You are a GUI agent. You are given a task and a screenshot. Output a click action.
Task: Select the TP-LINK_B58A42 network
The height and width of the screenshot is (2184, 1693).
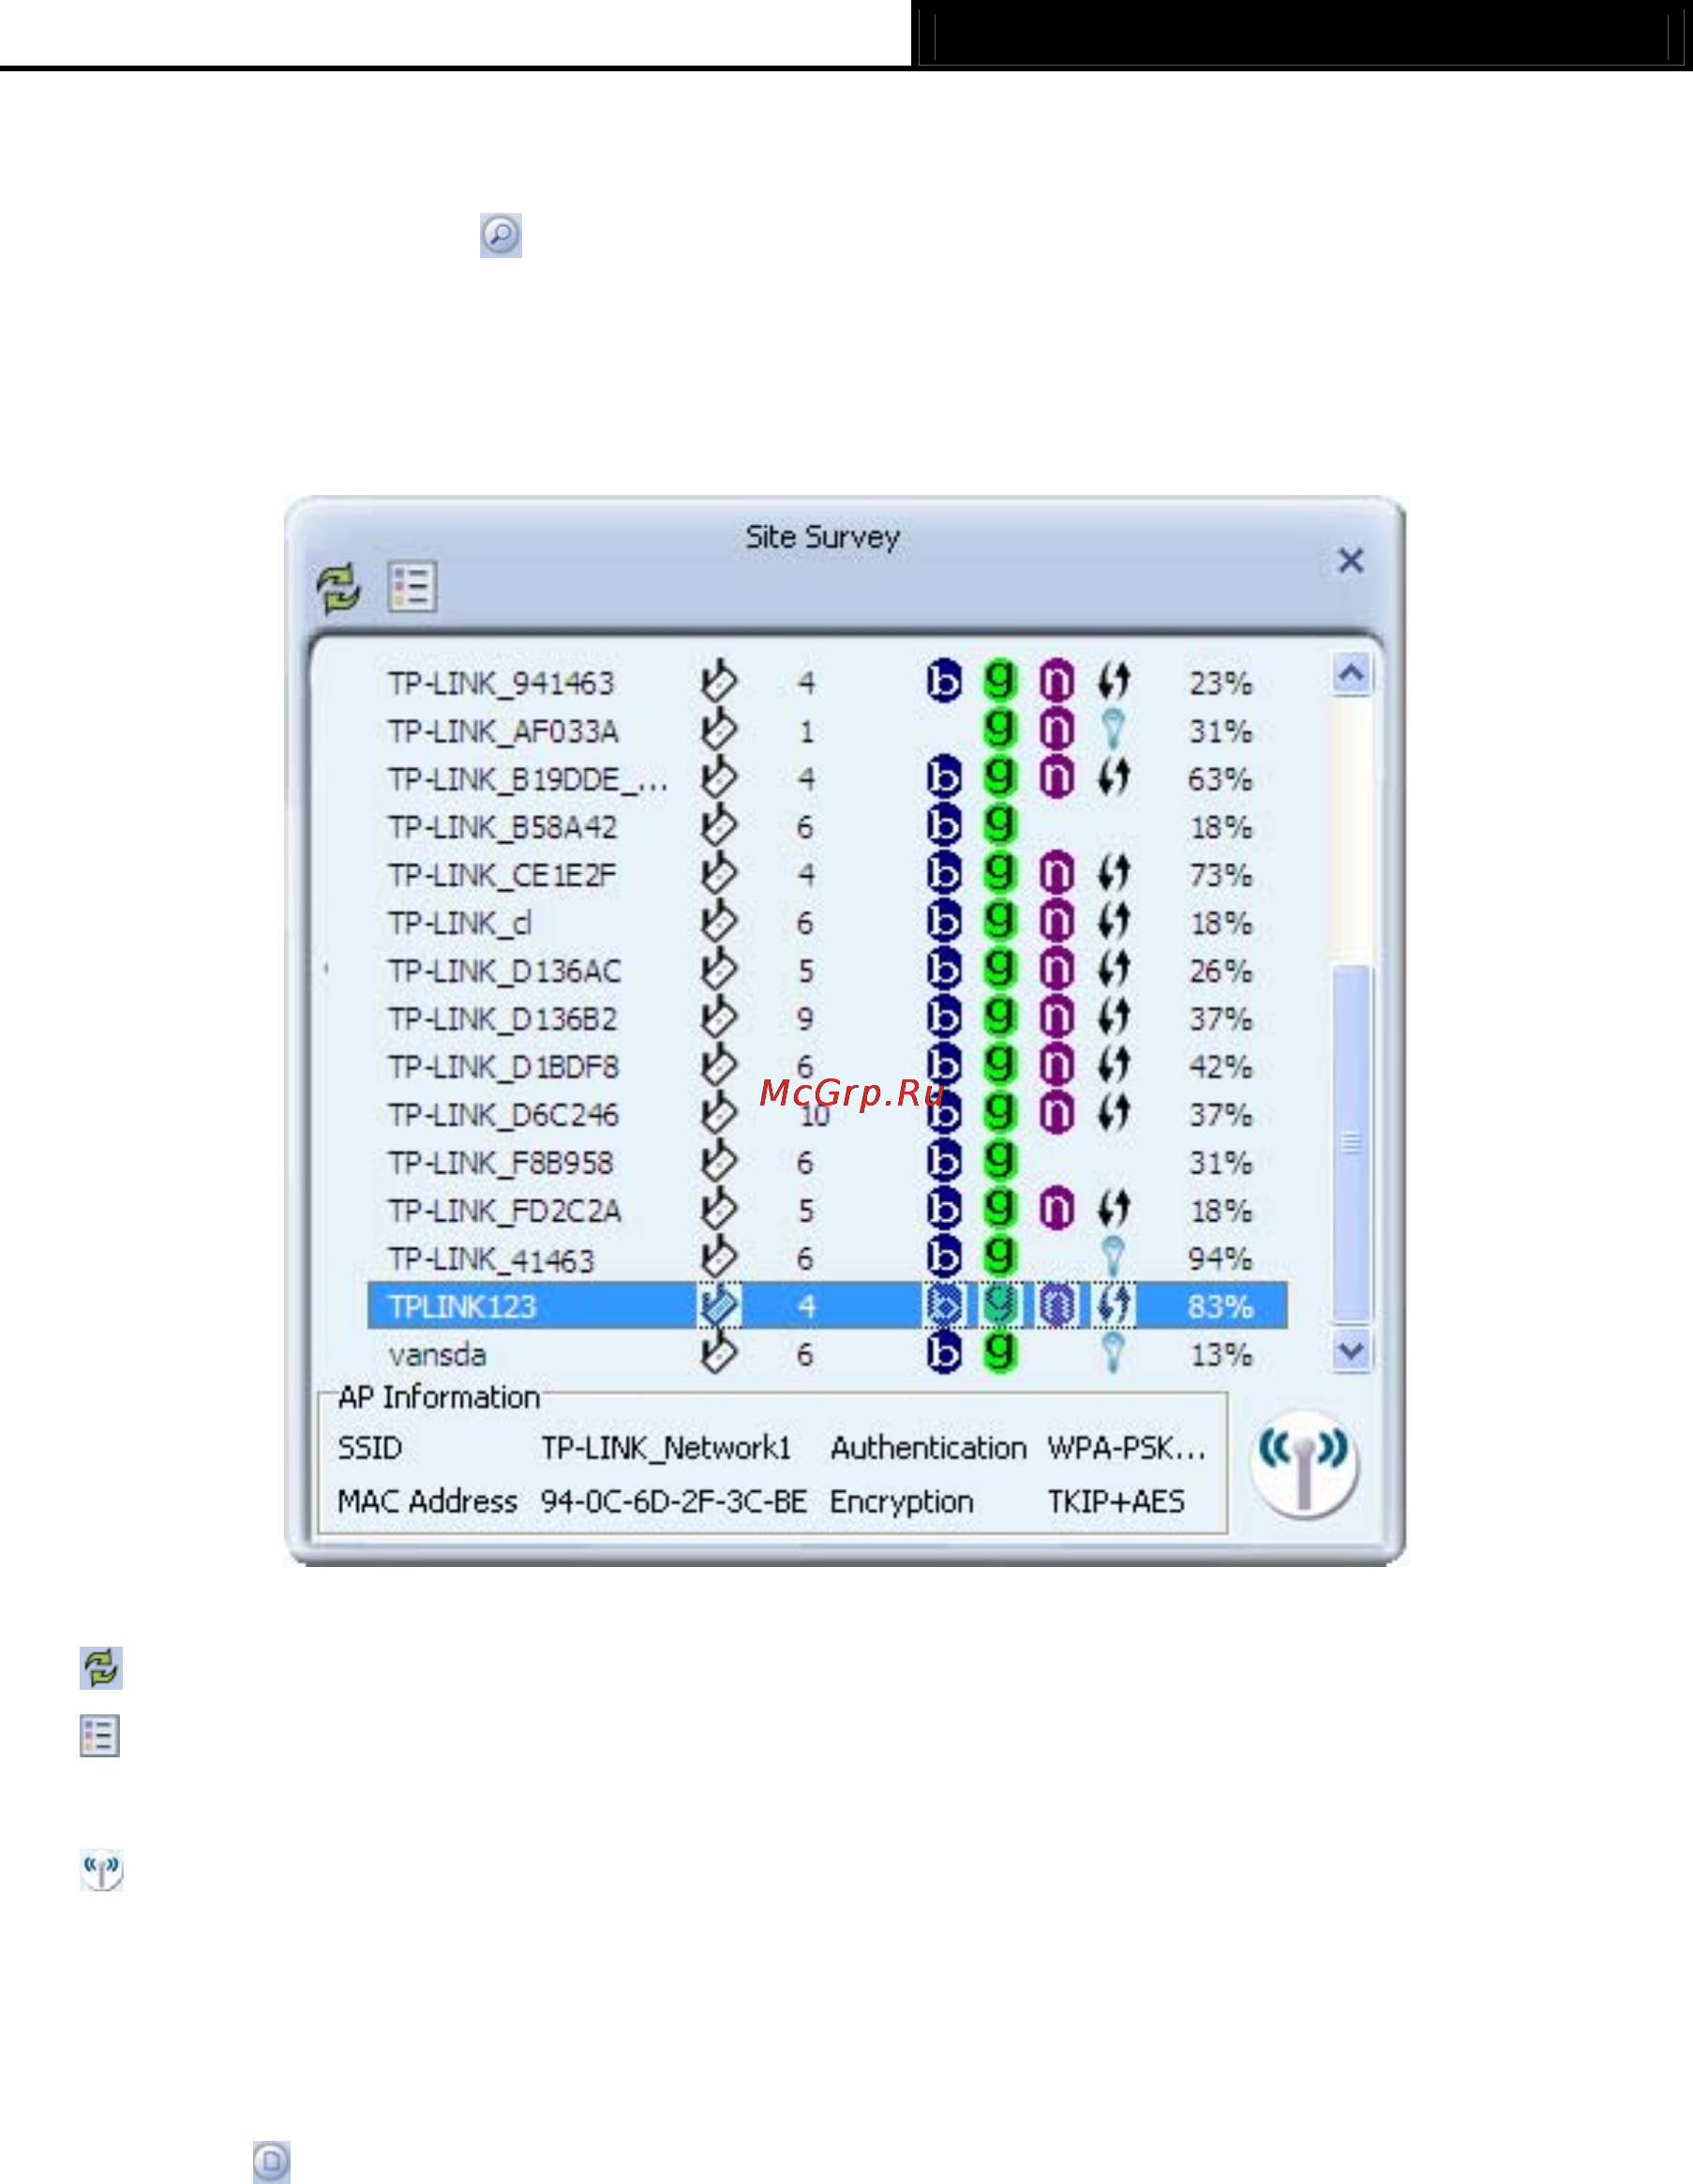point(827,827)
